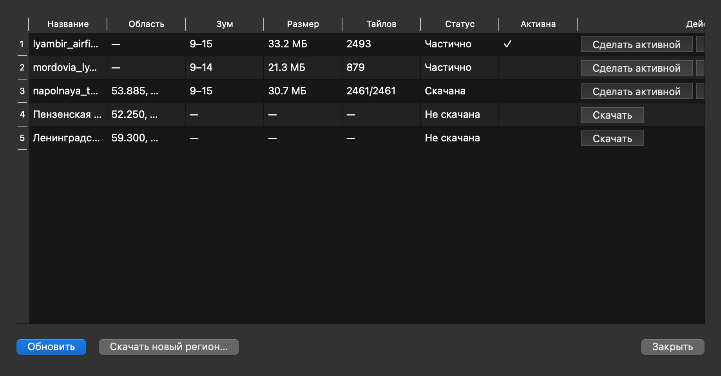721x376 pixels.
Task: Download the Ленинградс region
Action: click(612, 138)
